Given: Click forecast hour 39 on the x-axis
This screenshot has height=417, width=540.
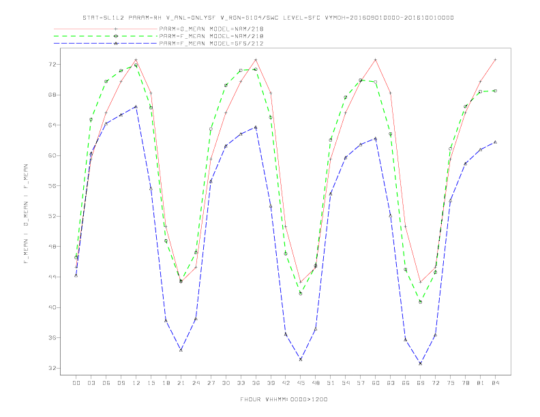Looking at the screenshot, I should (x=271, y=383).
